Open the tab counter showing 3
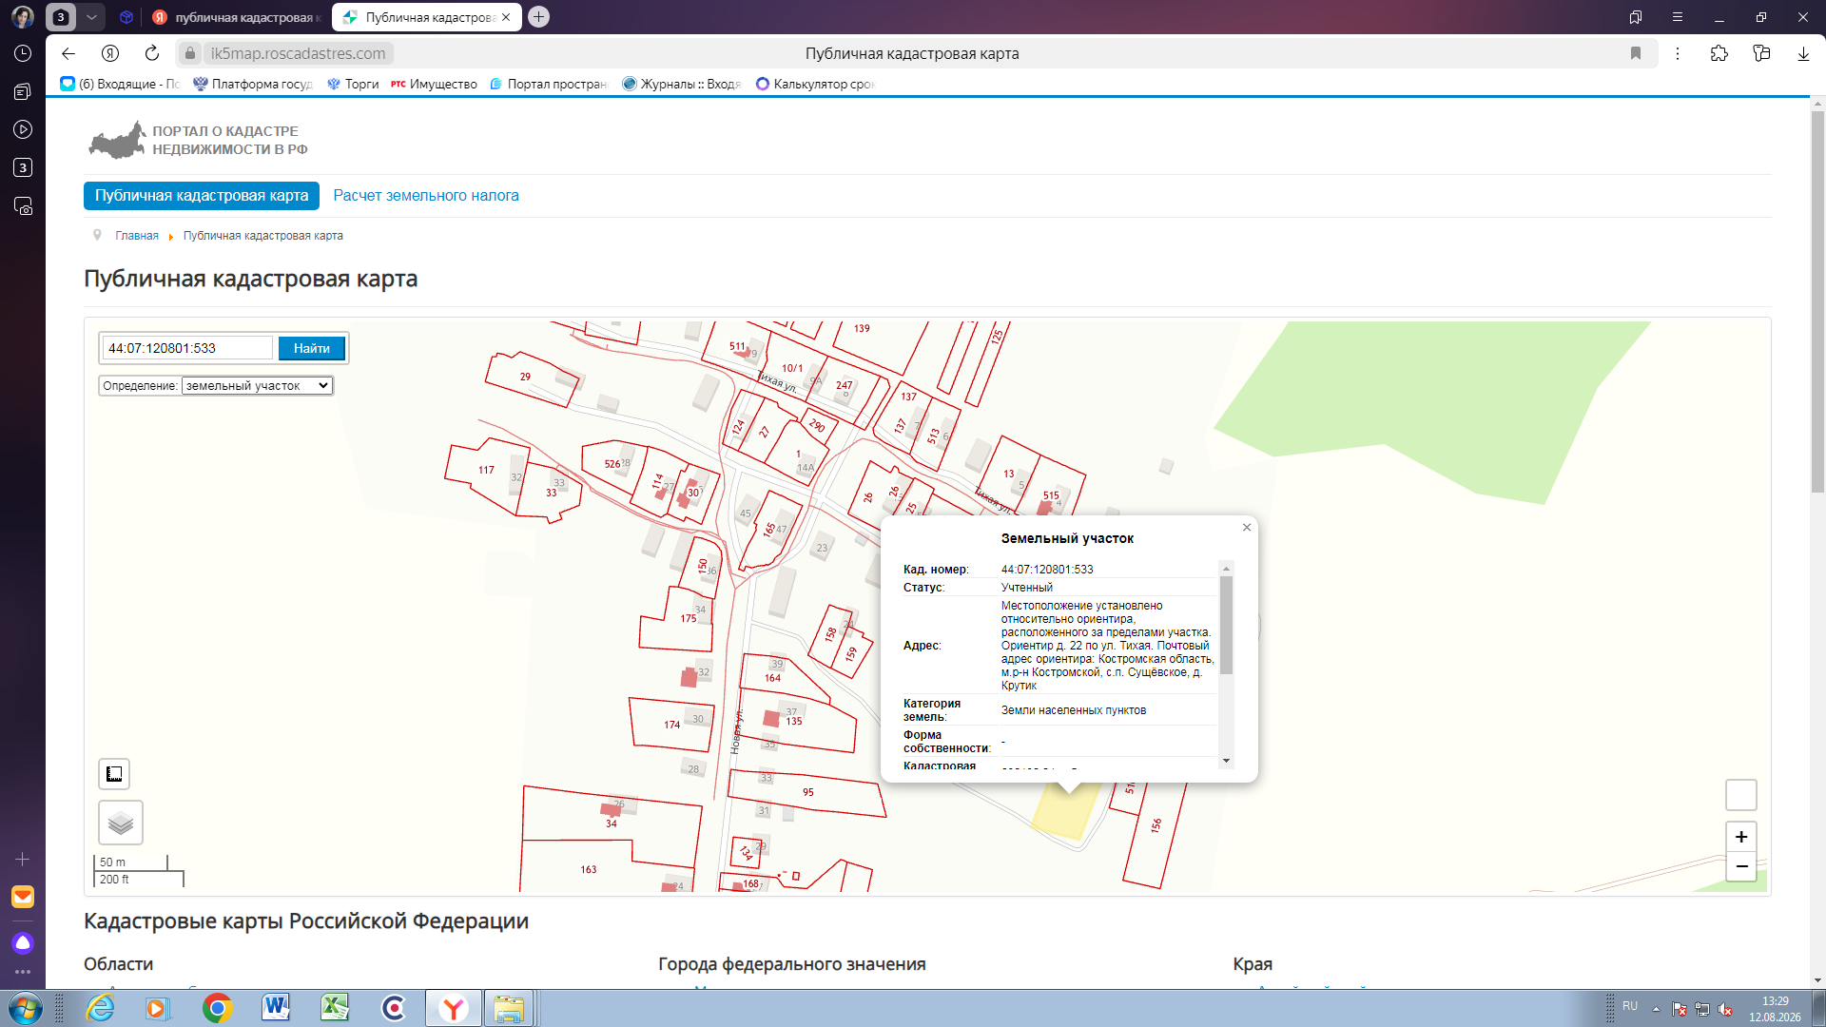 [x=61, y=17]
